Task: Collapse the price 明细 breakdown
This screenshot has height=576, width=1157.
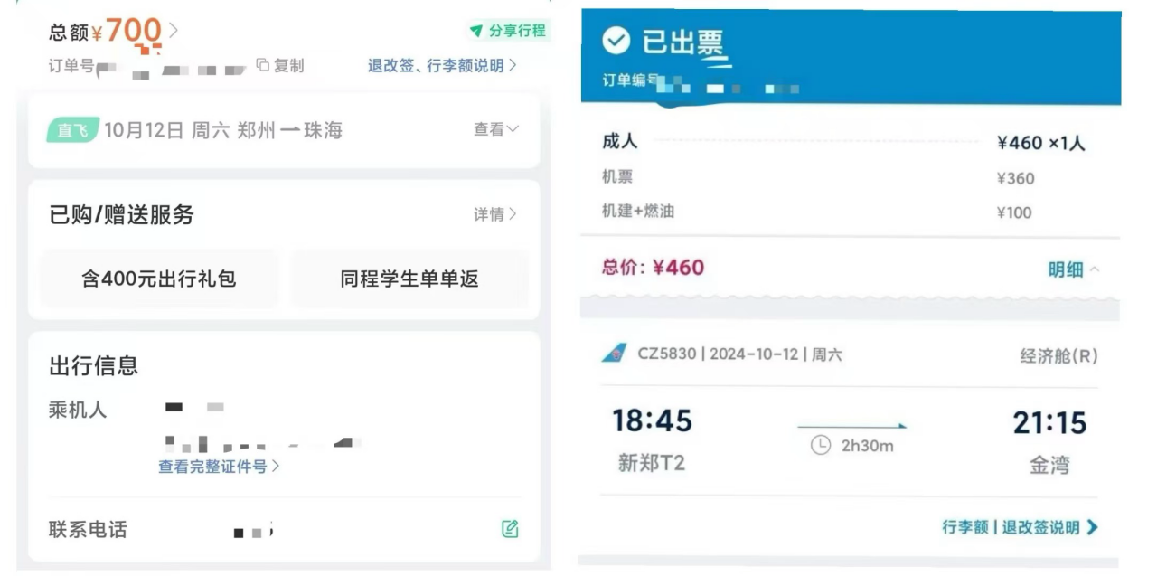Action: (1074, 269)
